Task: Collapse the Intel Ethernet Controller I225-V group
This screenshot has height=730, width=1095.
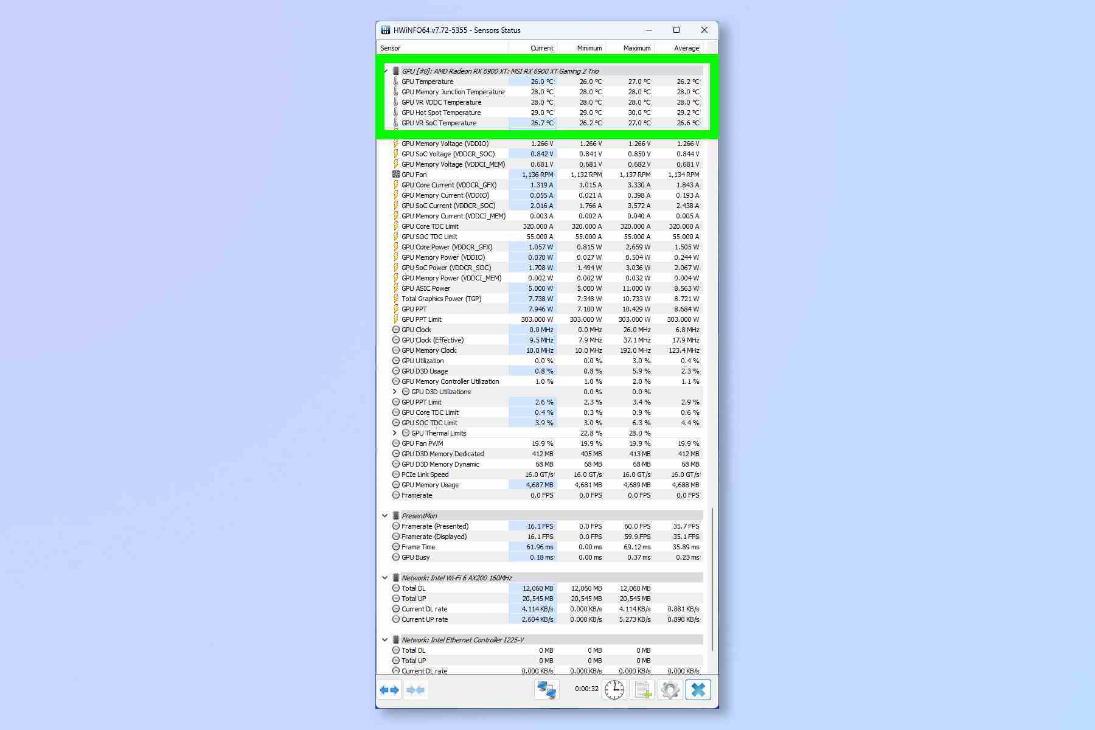Action: tap(384, 640)
